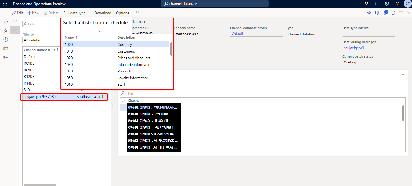Select schedule 1000 Currency
The image size is (412, 186).
click(x=116, y=44)
